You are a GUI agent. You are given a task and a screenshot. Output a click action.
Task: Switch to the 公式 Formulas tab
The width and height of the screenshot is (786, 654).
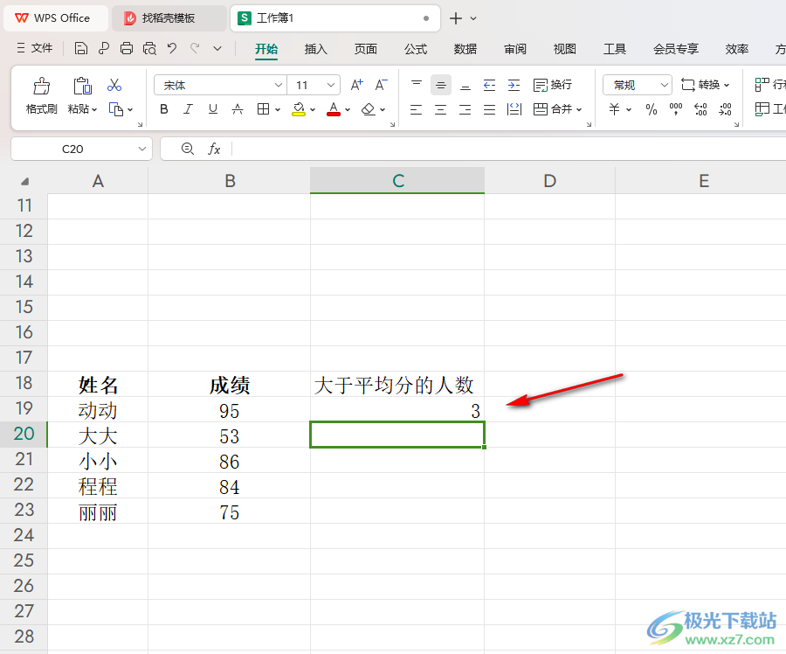pos(416,49)
